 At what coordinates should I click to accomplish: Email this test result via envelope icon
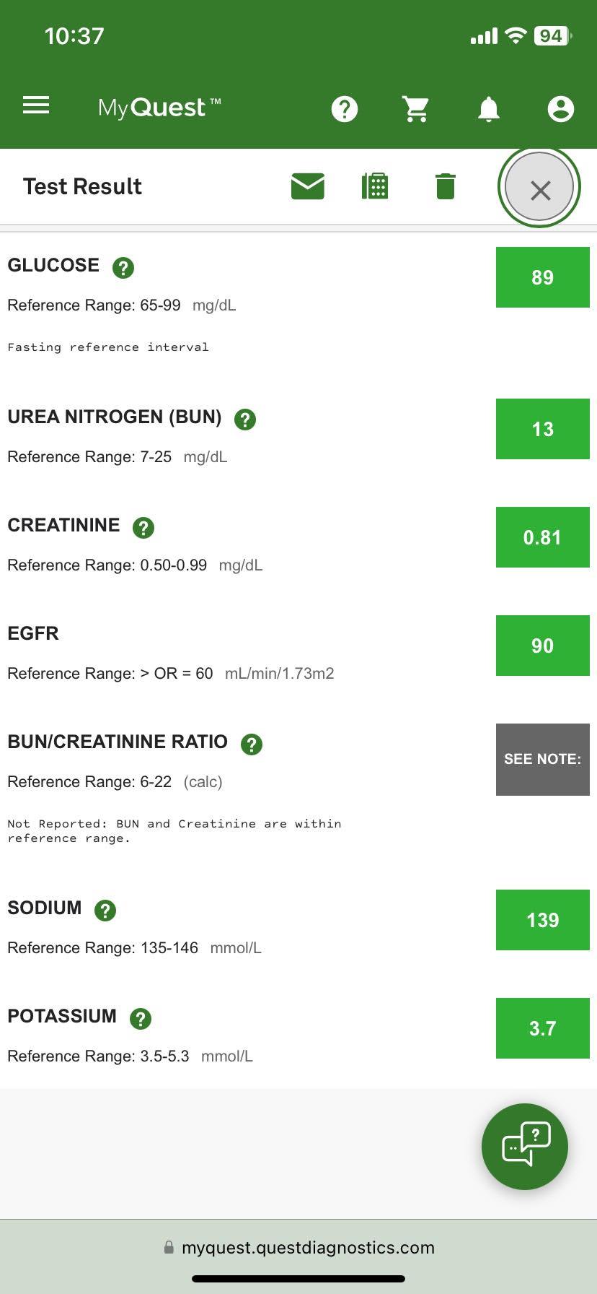pyautogui.click(x=308, y=186)
